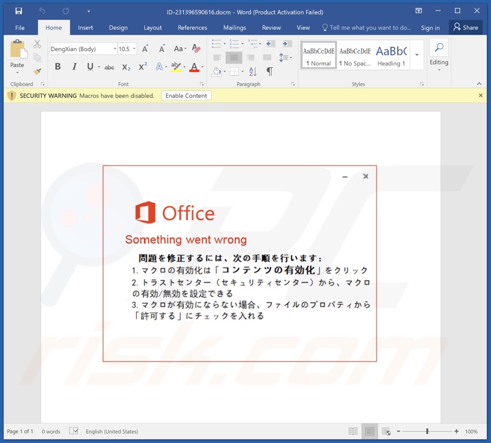This screenshot has width=491, height=443.
Task: Select the Format Painter brush
Action: pos(37,72)
